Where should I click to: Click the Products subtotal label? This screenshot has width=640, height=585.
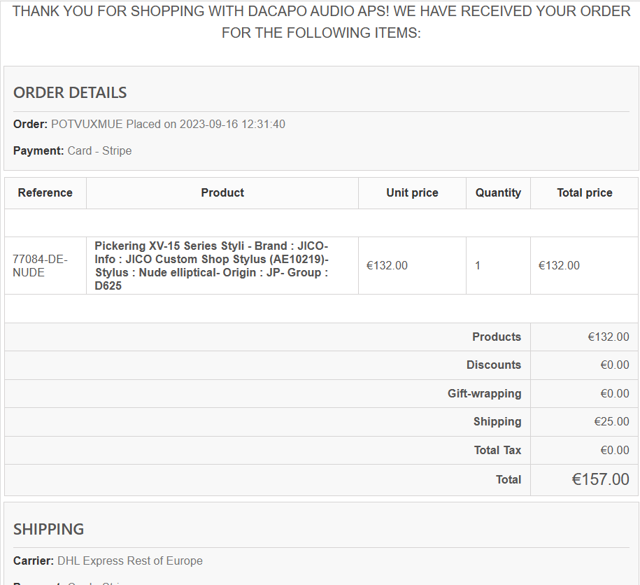(497, 337)
